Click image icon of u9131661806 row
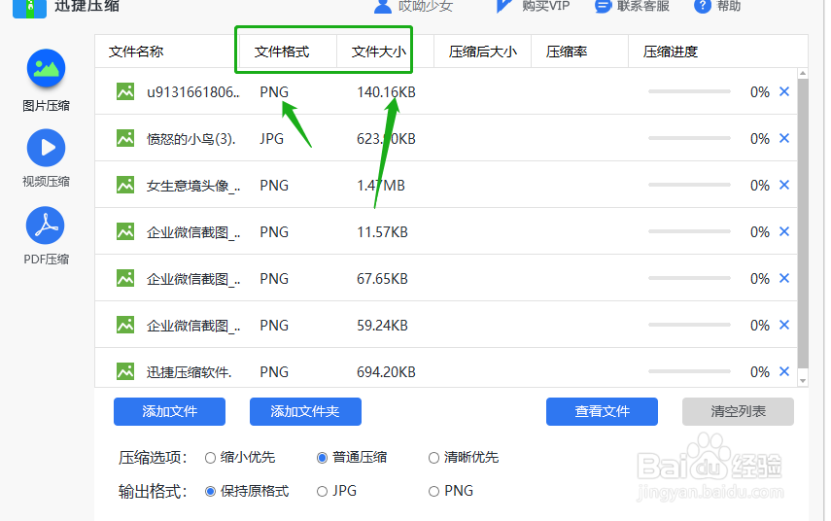 tap(125, 91)
